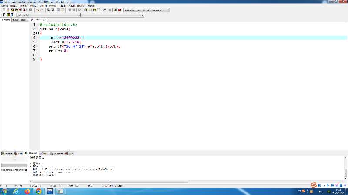Compile and run the program
This screenshot has width=348, height=195.
94,10
